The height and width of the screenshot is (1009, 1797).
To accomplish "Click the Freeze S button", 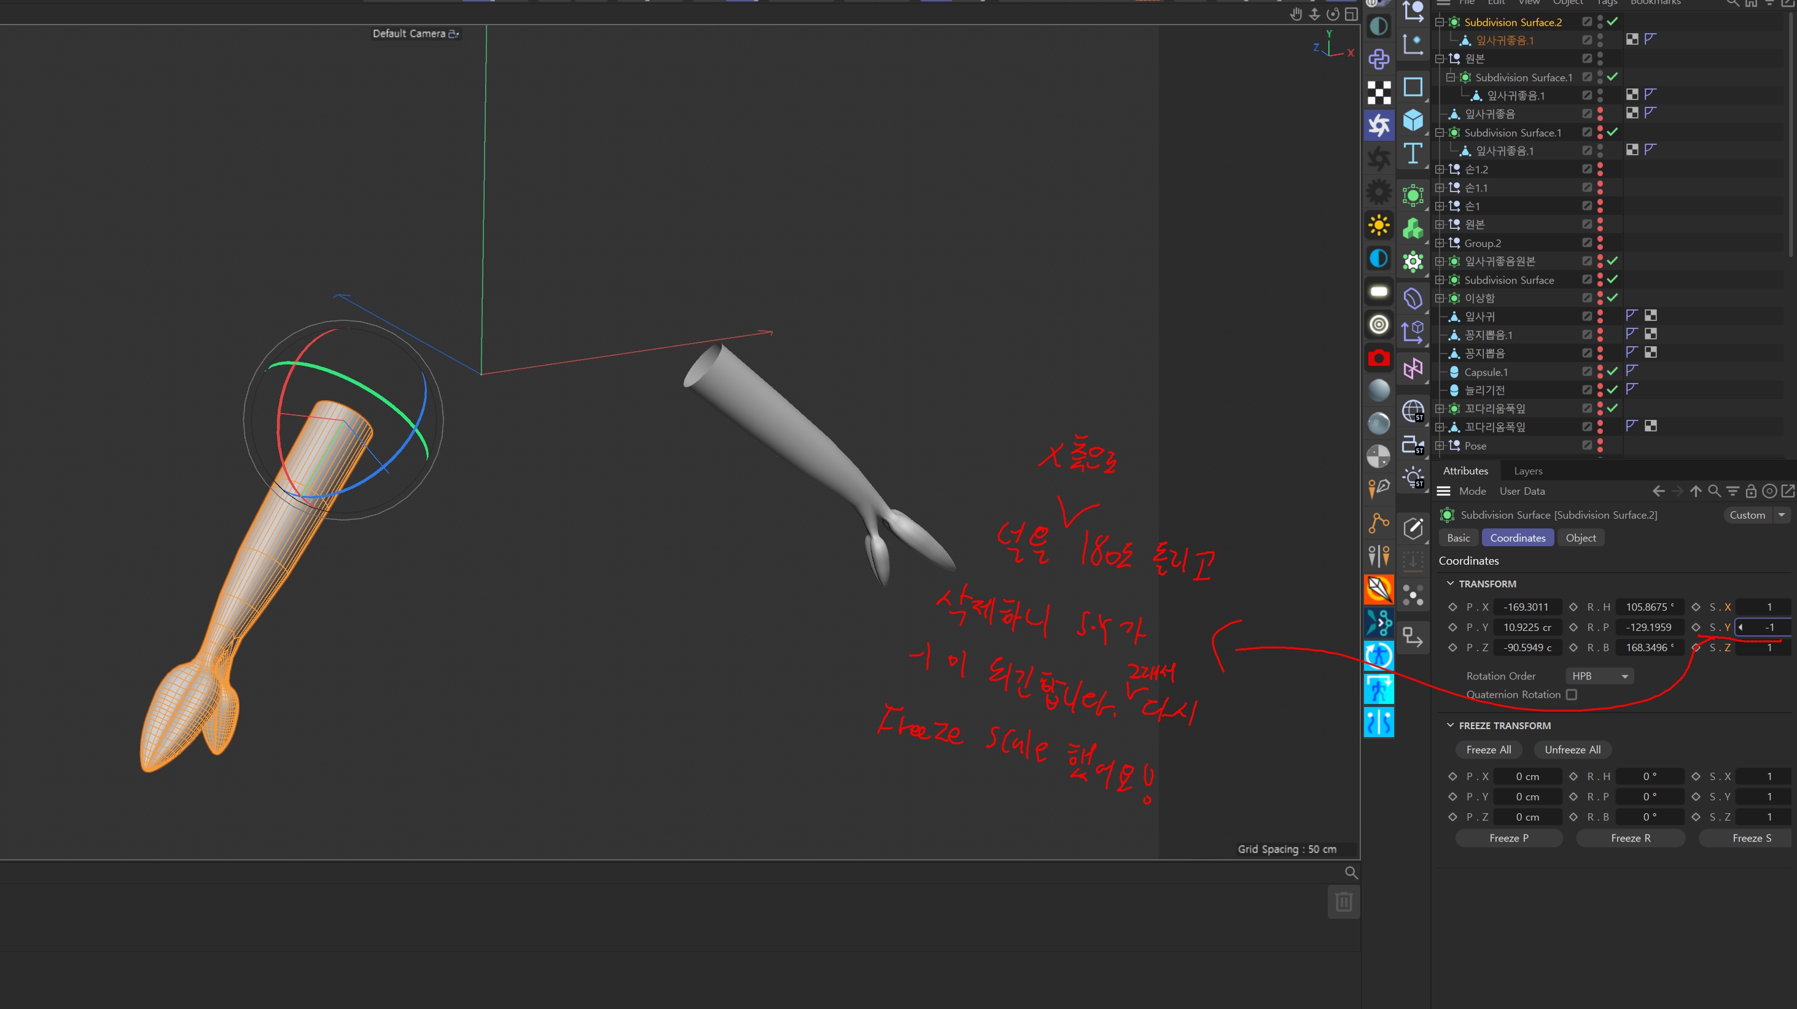I will tap(1751, 838).
